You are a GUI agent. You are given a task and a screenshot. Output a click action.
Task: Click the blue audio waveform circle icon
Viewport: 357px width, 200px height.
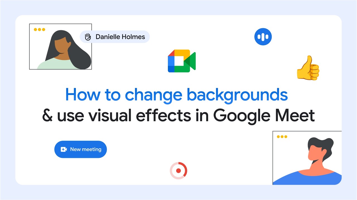tap(263, 37)
